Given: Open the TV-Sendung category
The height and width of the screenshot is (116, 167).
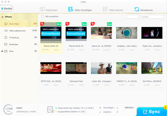Looking at the screenshot, I should (14, 37).
